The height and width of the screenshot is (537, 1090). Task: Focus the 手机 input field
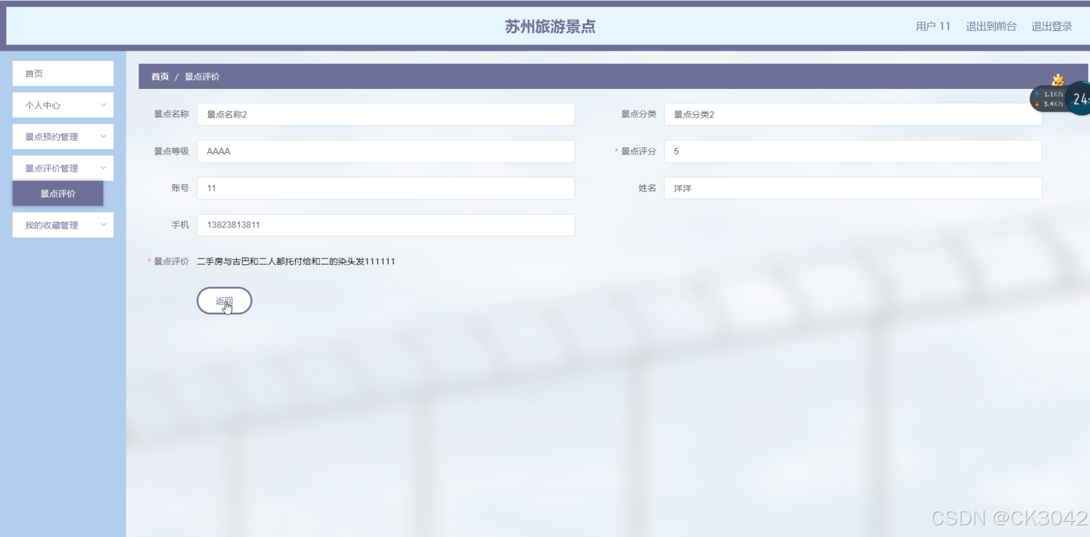(386, 225)
